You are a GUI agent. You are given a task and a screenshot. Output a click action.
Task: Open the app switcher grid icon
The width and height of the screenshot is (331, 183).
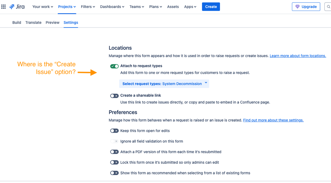(3, 7)
